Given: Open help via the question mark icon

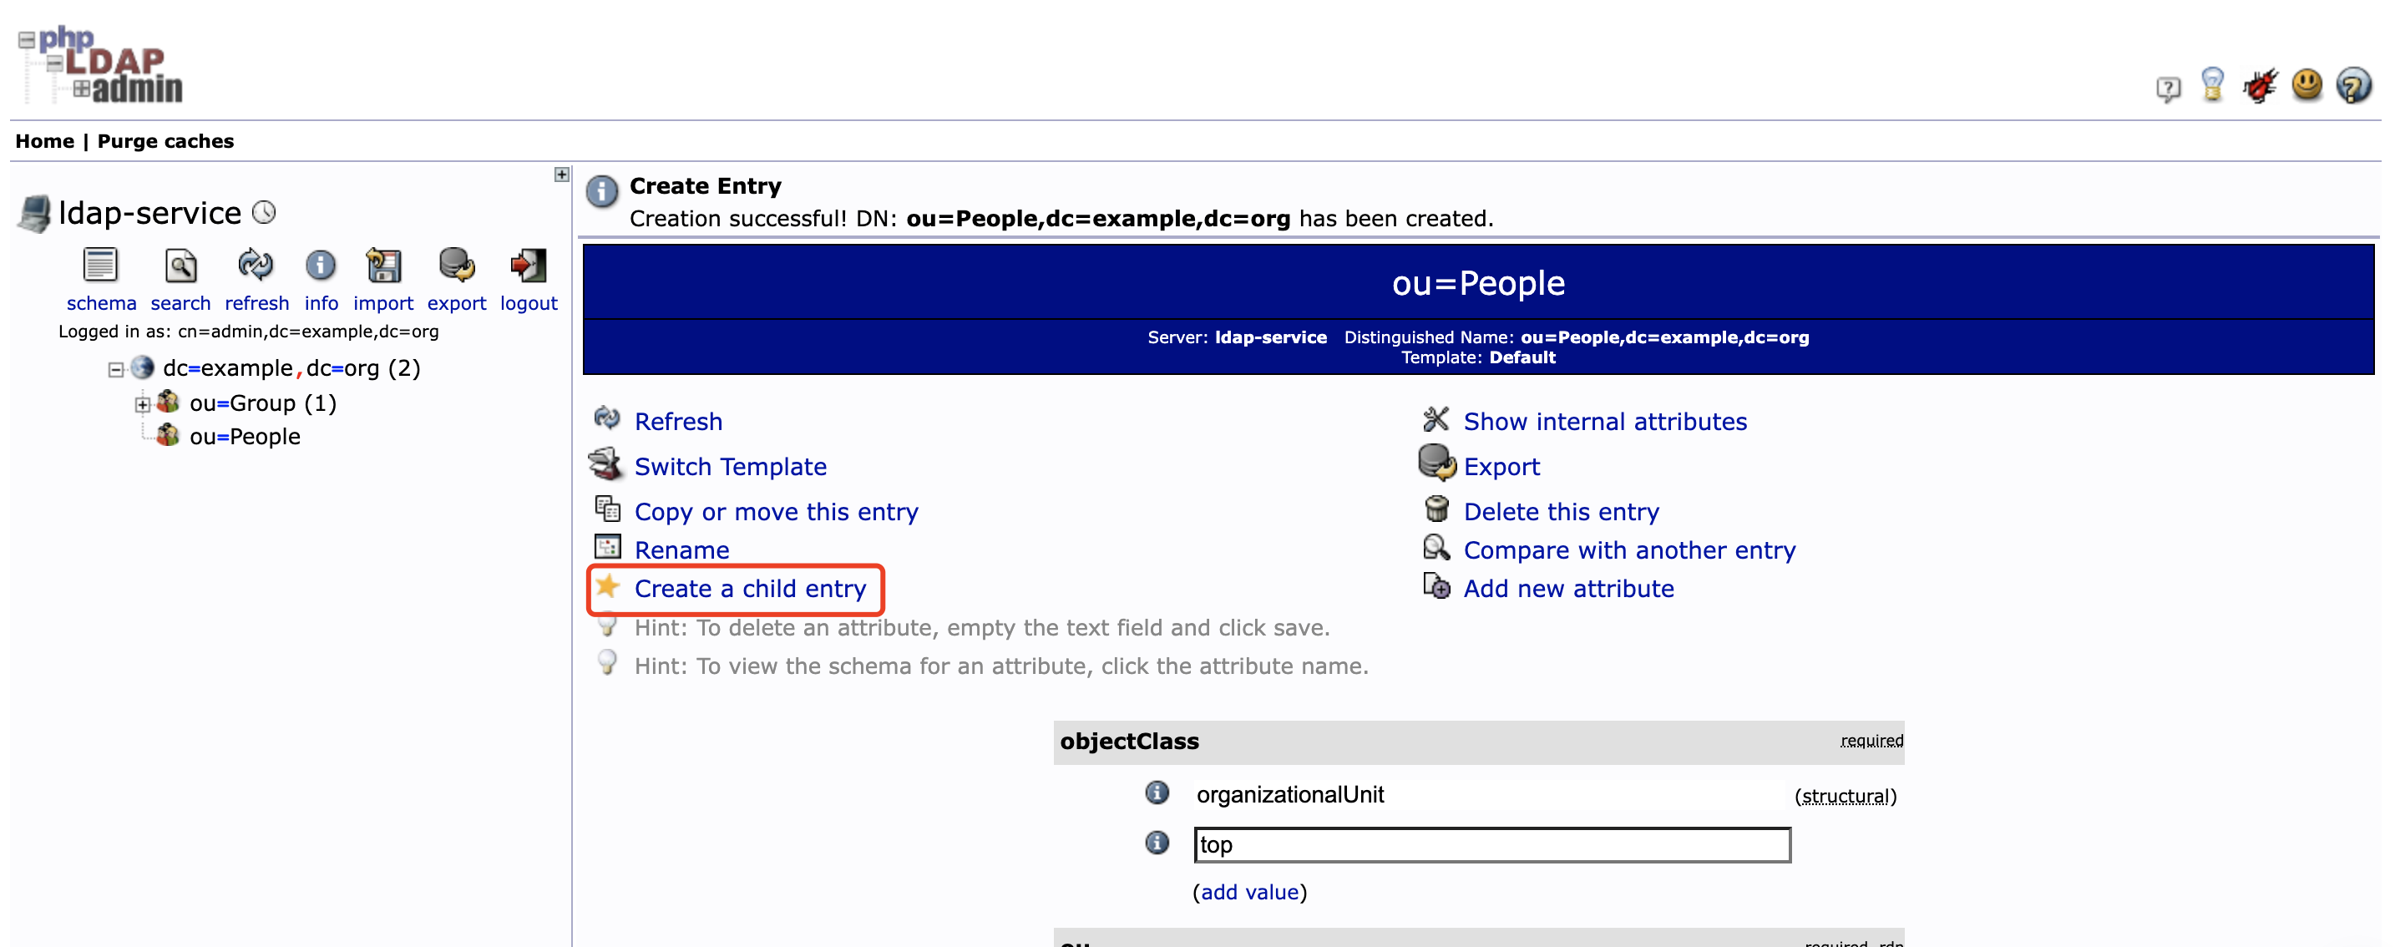Looking at the screenshot, I should tap(2353, 86).
